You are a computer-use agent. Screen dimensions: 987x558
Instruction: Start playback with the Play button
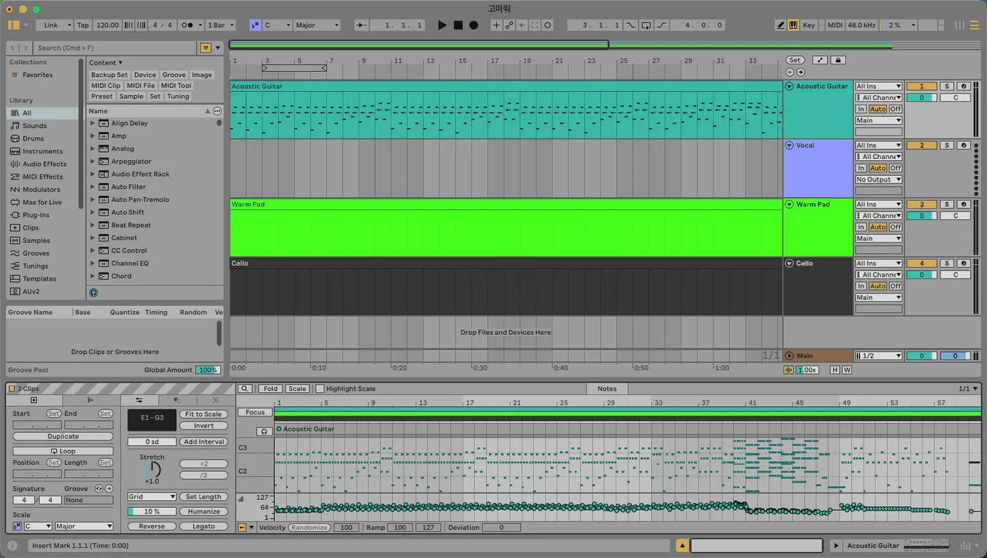(442, 25)
